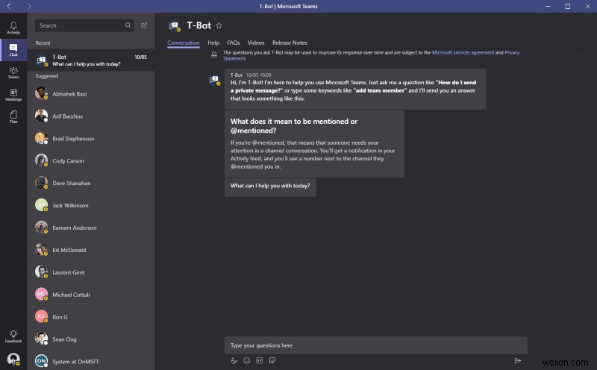
Task: Switch to the Conversation tab
Action: coord(184,43)
